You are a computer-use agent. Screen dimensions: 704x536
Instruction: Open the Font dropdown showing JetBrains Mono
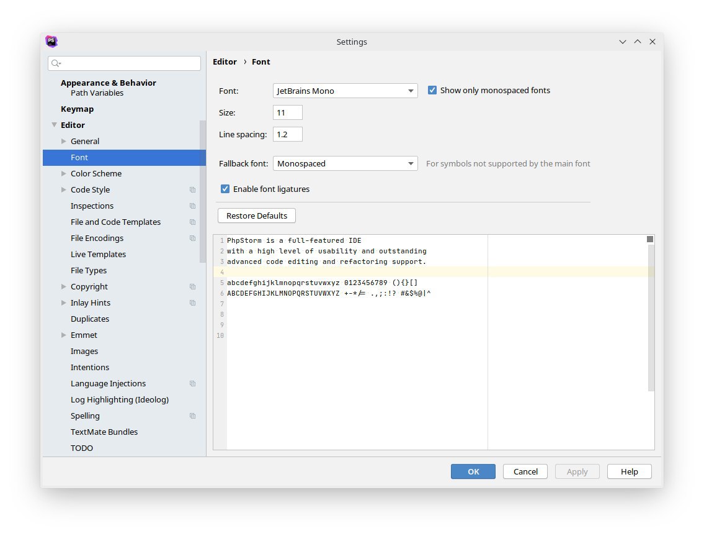pyautogui.click(x=345, y=91)
